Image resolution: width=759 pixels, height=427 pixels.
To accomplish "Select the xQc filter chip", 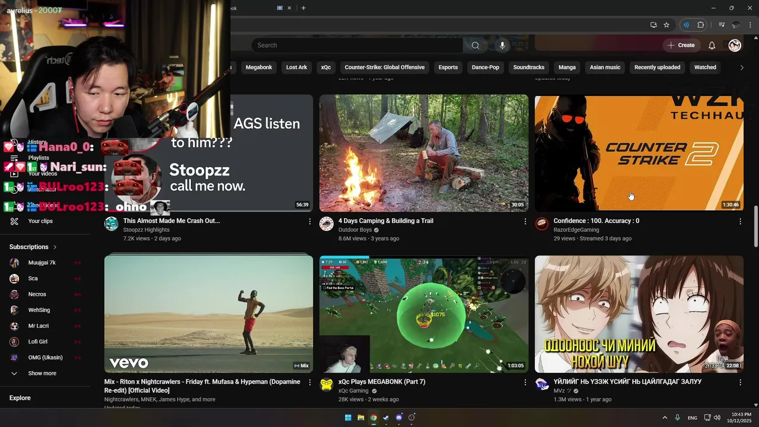I will [326, 68].
